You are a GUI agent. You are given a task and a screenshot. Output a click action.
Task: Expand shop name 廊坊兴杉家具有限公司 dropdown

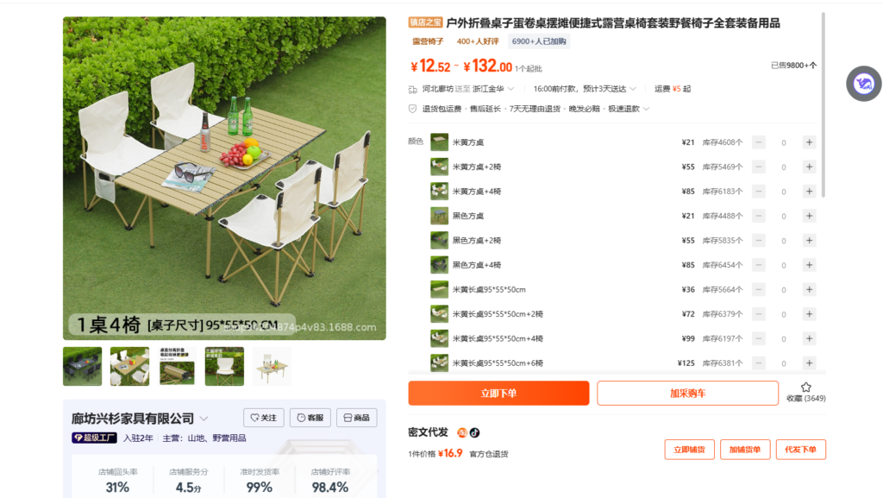[x=204, y=419]
